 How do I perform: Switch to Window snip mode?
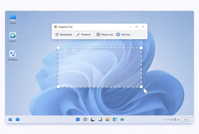point(105,34)
